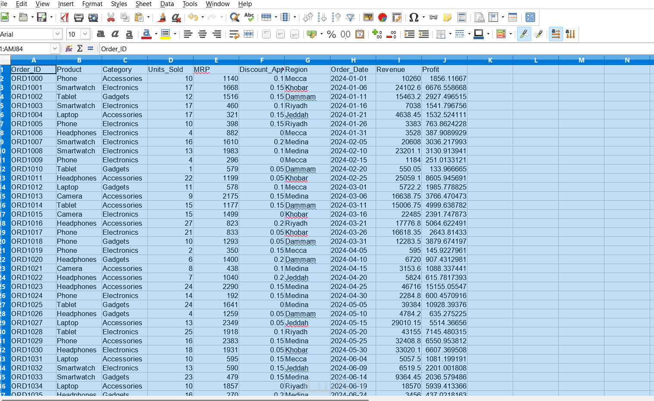Insert a chart
This screenshot has width=654, height=401.
(383, 17)
